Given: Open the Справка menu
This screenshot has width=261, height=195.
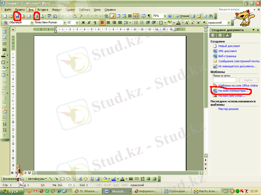Looking at the screenshot, I should [110, 10].
